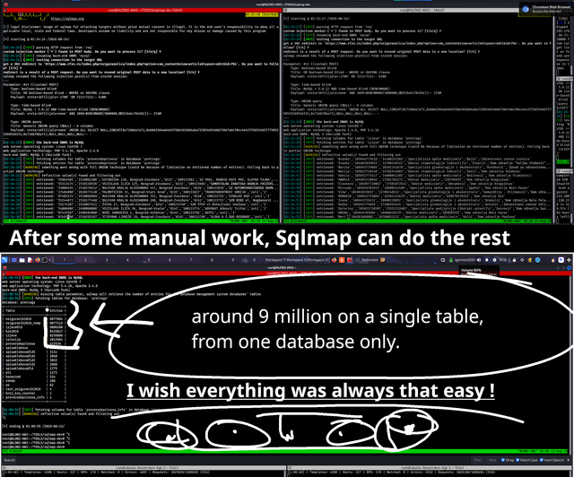Expand the launcher dropdown arrow after the terminal icon

50,260
